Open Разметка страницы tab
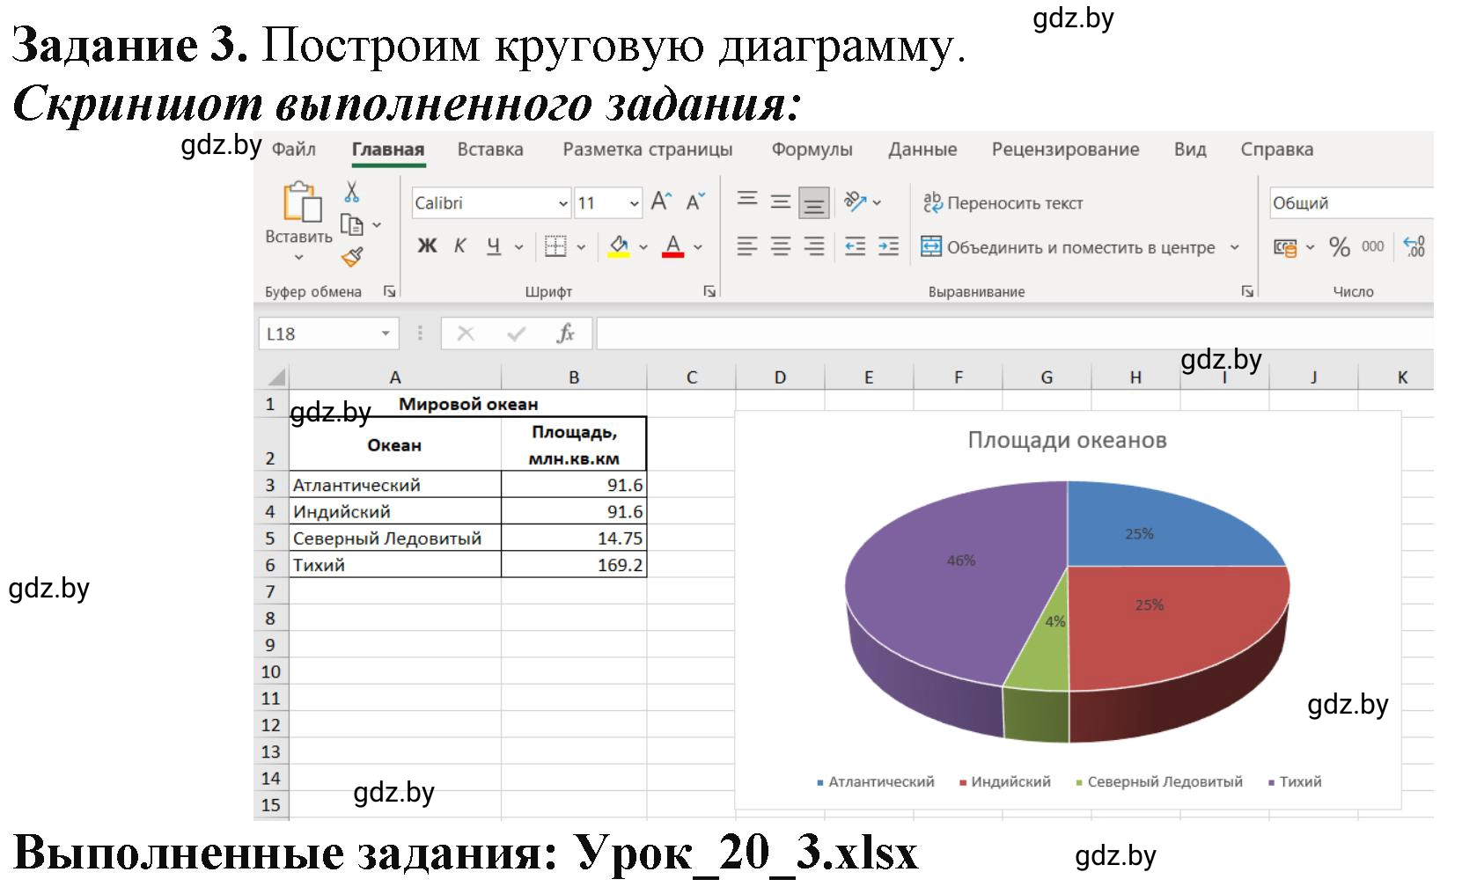This screenshot has width=1462, height=894. 648,150
